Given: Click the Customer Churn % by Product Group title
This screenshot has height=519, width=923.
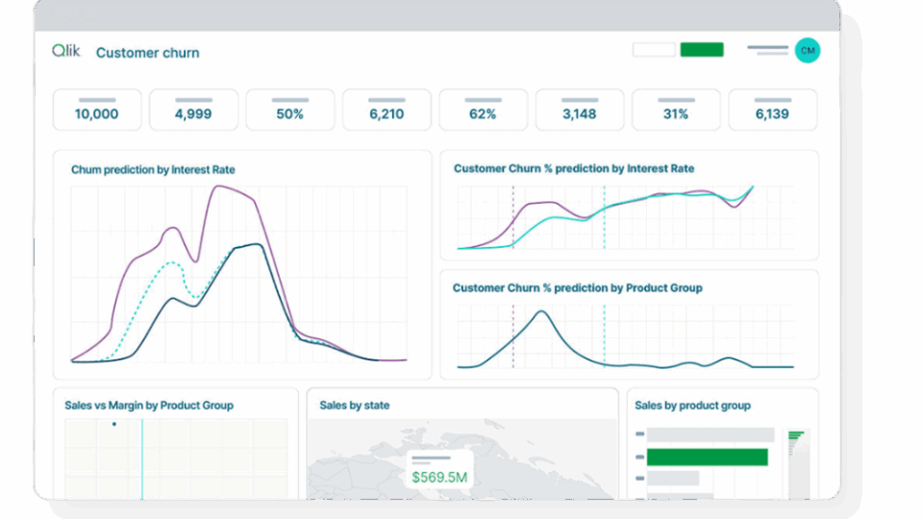Looking at the screenshot, I should click(x=577, y=288).
